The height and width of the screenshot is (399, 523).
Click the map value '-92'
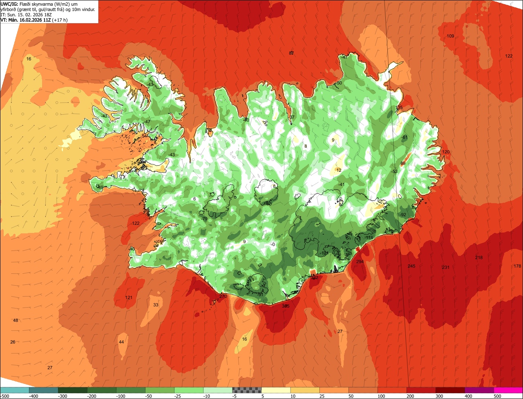click(402, 215)
